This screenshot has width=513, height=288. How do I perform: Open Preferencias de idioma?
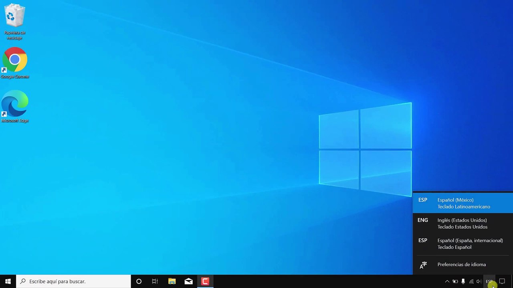(463, 264)
